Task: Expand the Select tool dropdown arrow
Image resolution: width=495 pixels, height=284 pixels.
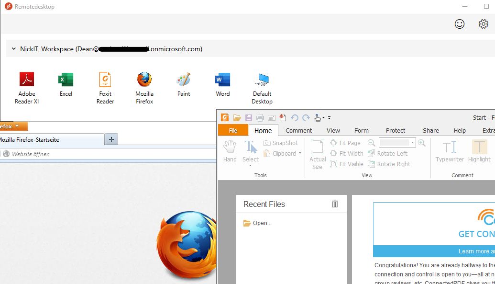Action: 250,166
